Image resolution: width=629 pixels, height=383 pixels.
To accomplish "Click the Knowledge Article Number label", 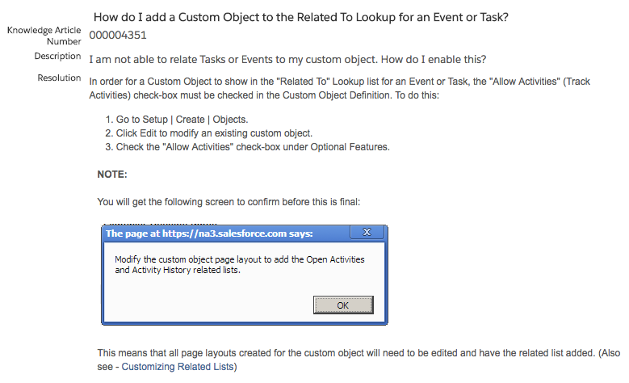I will pos(44,36).
